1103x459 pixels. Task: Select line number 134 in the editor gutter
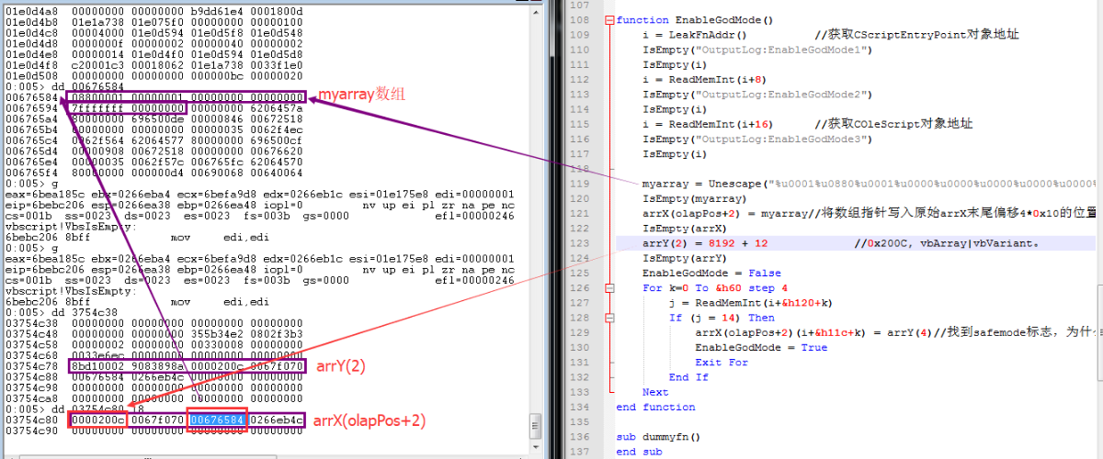click(x=581, y=407)
